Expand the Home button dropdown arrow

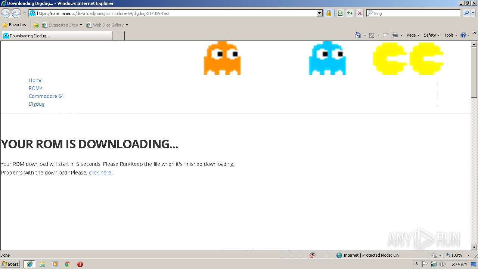[x=365, y=35]
